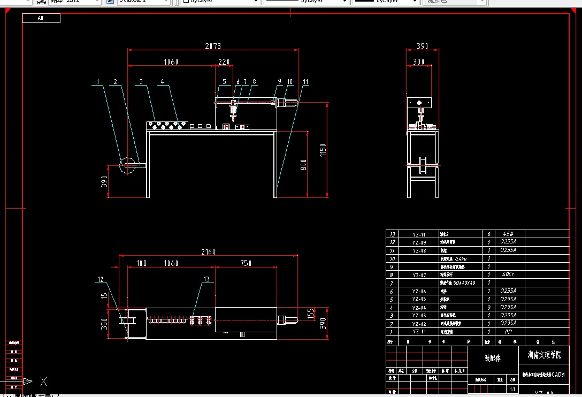Select the 湖南文理学院 title block text
This screenshot has width=582, height=397.
coord(544,355)
